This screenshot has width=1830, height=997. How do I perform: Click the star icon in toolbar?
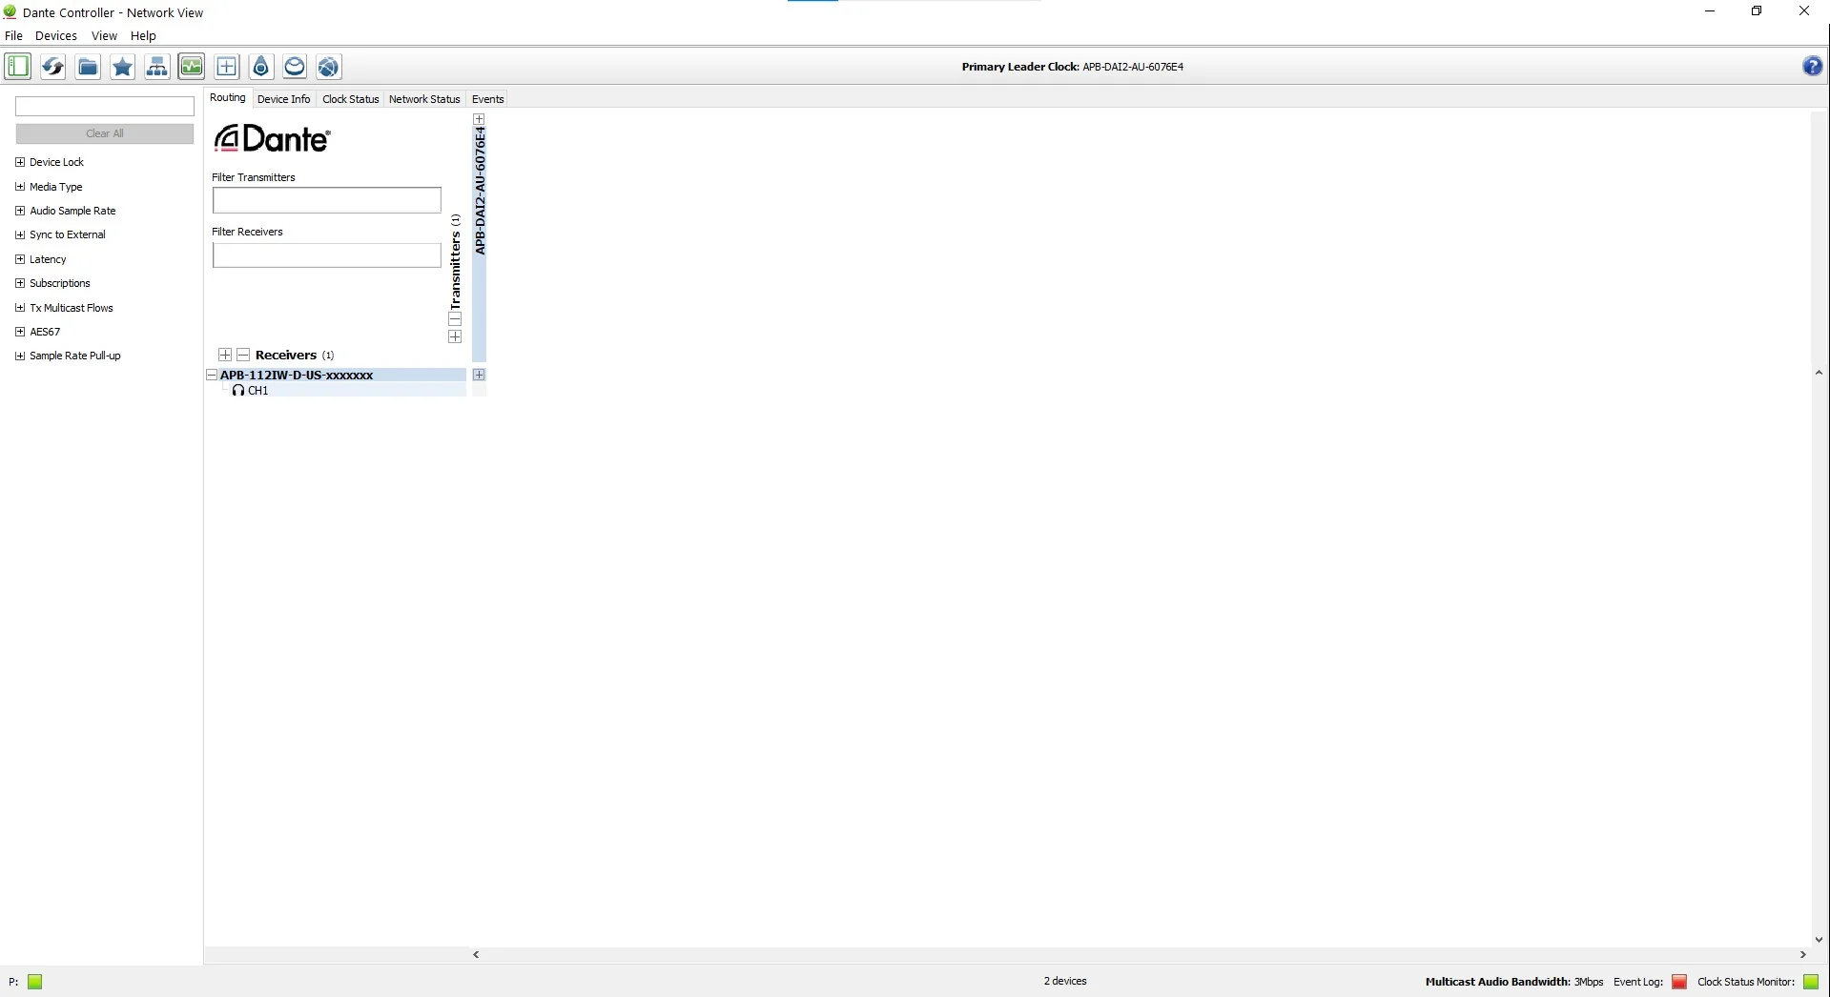point(122,67)
